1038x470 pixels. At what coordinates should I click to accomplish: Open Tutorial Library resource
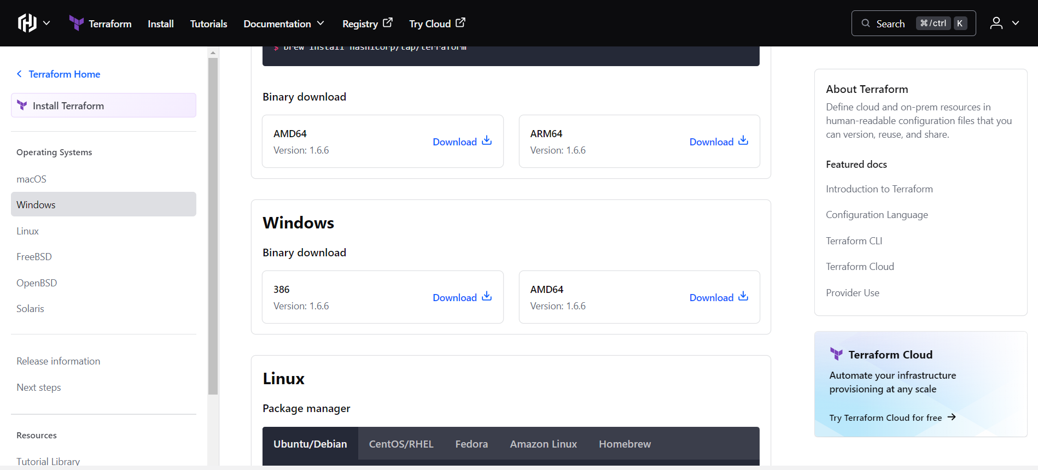coord(48,461)
